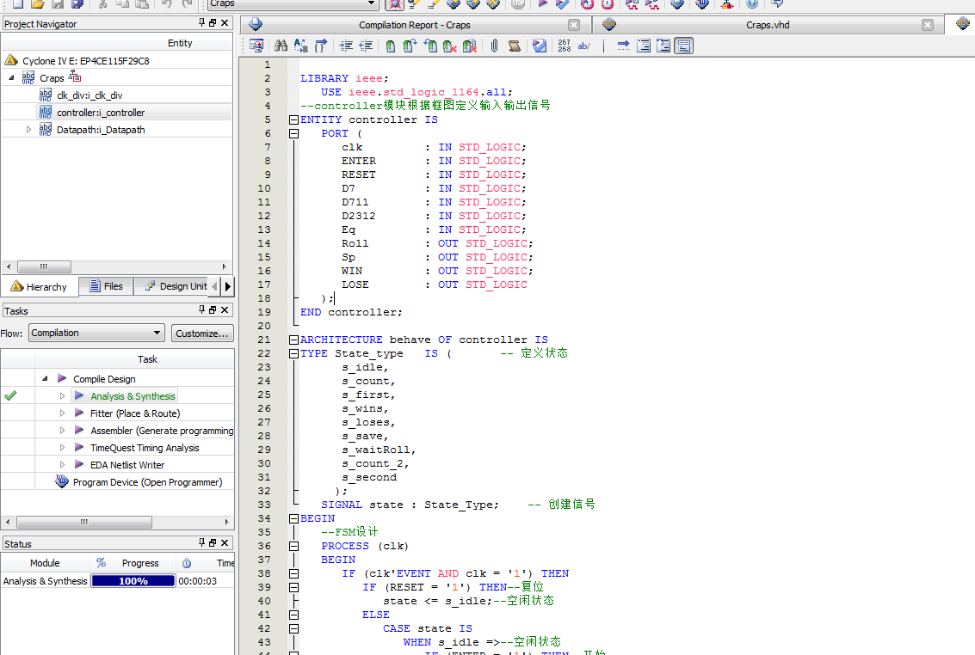Switch to the Files tab
975x655 pixels.
click(x=105, y=286)
